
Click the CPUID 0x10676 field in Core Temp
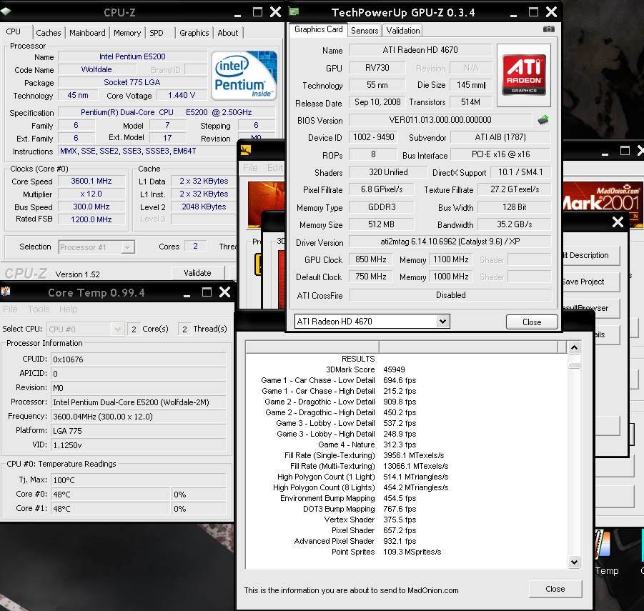(x=139, y=359)
